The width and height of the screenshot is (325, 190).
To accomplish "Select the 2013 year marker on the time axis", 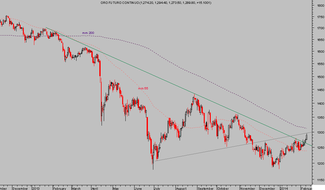I will tap(36, 188).
